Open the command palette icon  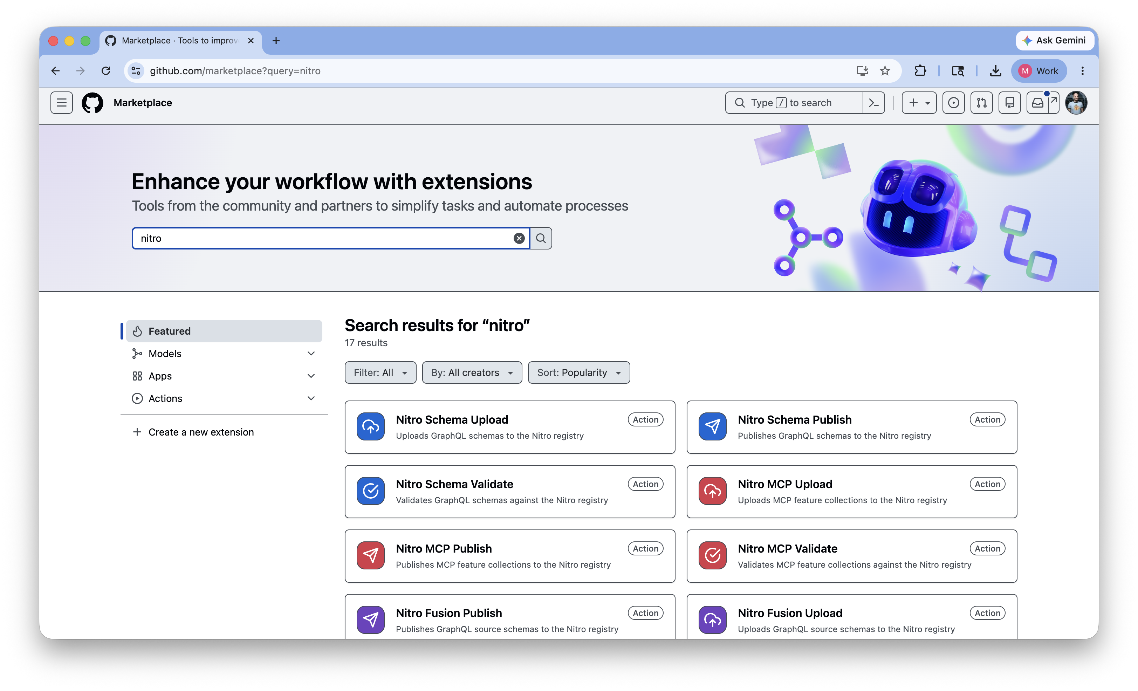873,103
